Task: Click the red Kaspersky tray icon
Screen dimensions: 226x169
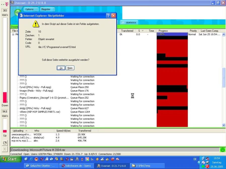Action: [207, 166]
